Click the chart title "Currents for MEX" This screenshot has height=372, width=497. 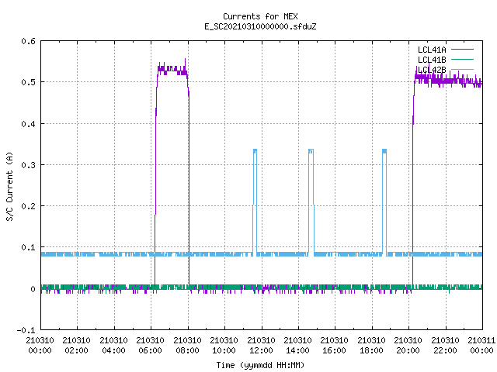click(260, 16)
